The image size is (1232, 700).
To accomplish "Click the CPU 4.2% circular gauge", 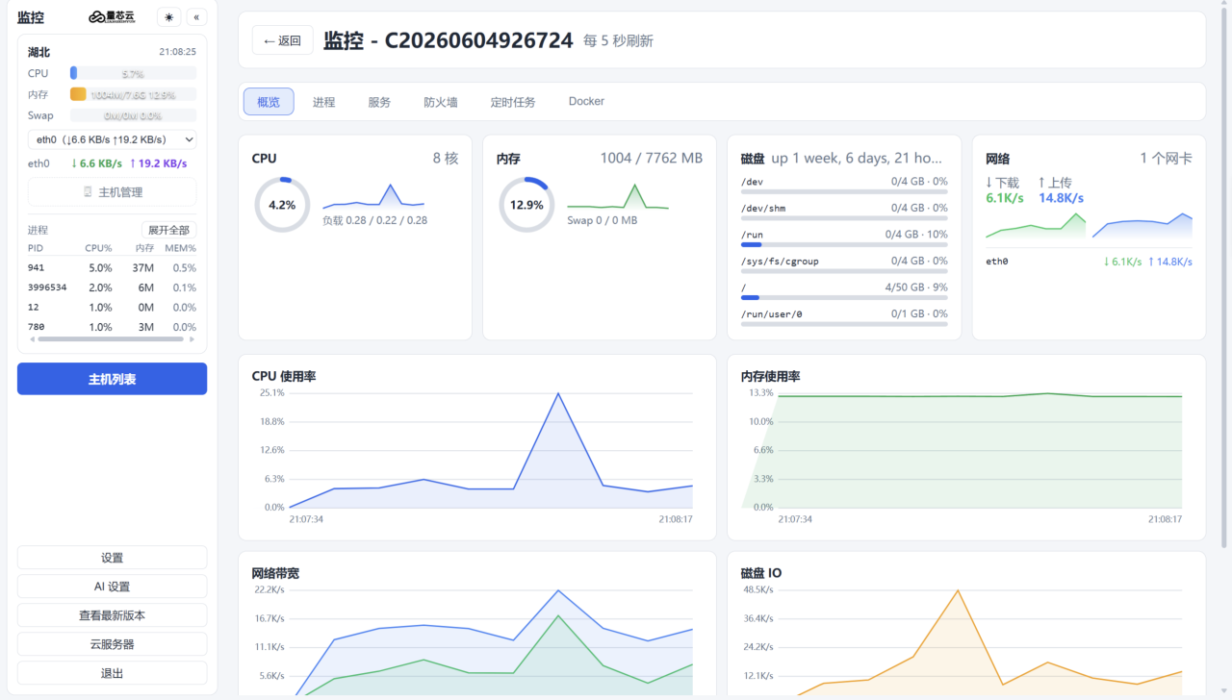I will coord(282,205).
